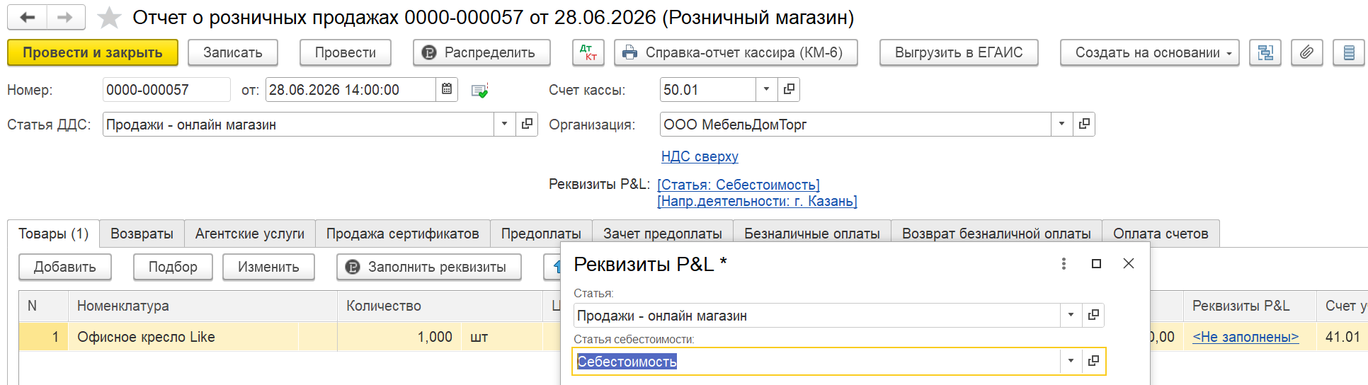Open document structure icon in toolbar

1265,52
